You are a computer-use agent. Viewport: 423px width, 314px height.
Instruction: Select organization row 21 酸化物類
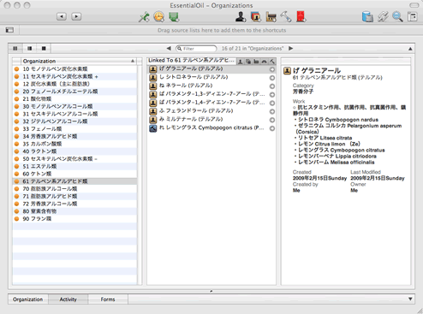click(x=74, y=99)
